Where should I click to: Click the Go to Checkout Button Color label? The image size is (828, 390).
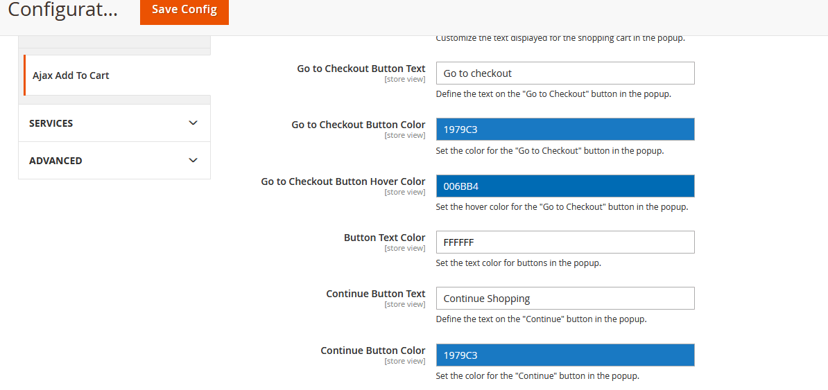click(x=358, y=125)
